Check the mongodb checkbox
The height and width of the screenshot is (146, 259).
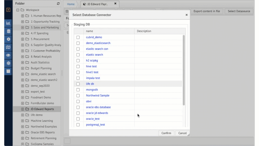click(x=78, y=90)
